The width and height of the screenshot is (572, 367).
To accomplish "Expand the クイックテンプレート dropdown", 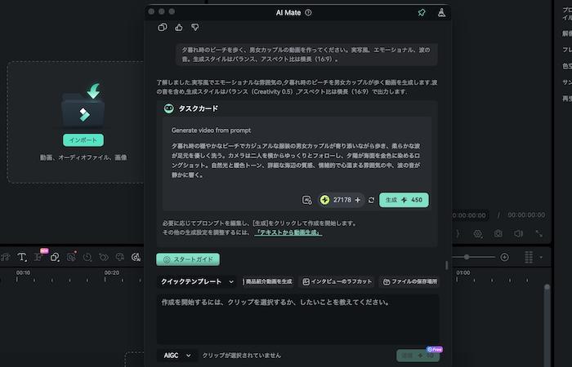I will 198,281.
